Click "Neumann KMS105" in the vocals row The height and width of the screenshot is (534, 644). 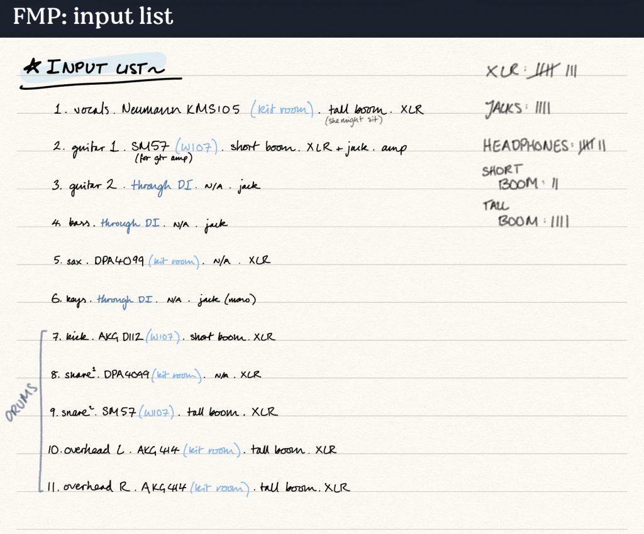tap(180, 109)
